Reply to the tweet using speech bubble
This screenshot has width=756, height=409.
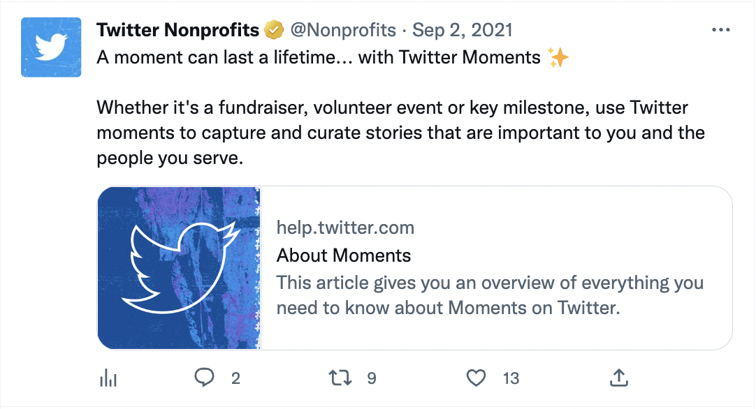[x=204, y=378]
